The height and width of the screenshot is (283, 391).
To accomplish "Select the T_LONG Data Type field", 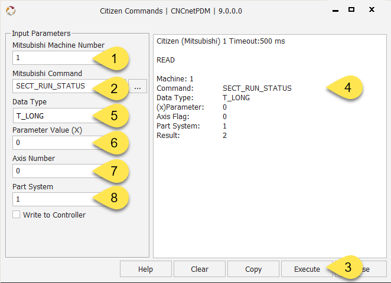I will [x=70, y=116].
